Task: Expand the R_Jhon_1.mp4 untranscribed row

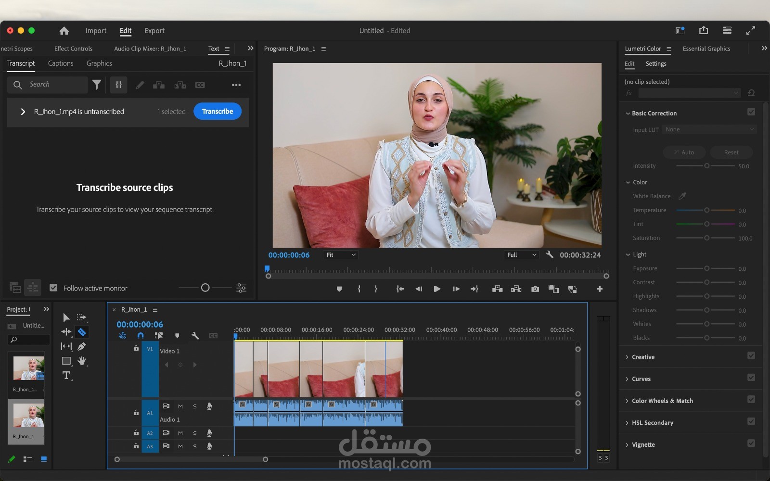Action: coord(23,112)
